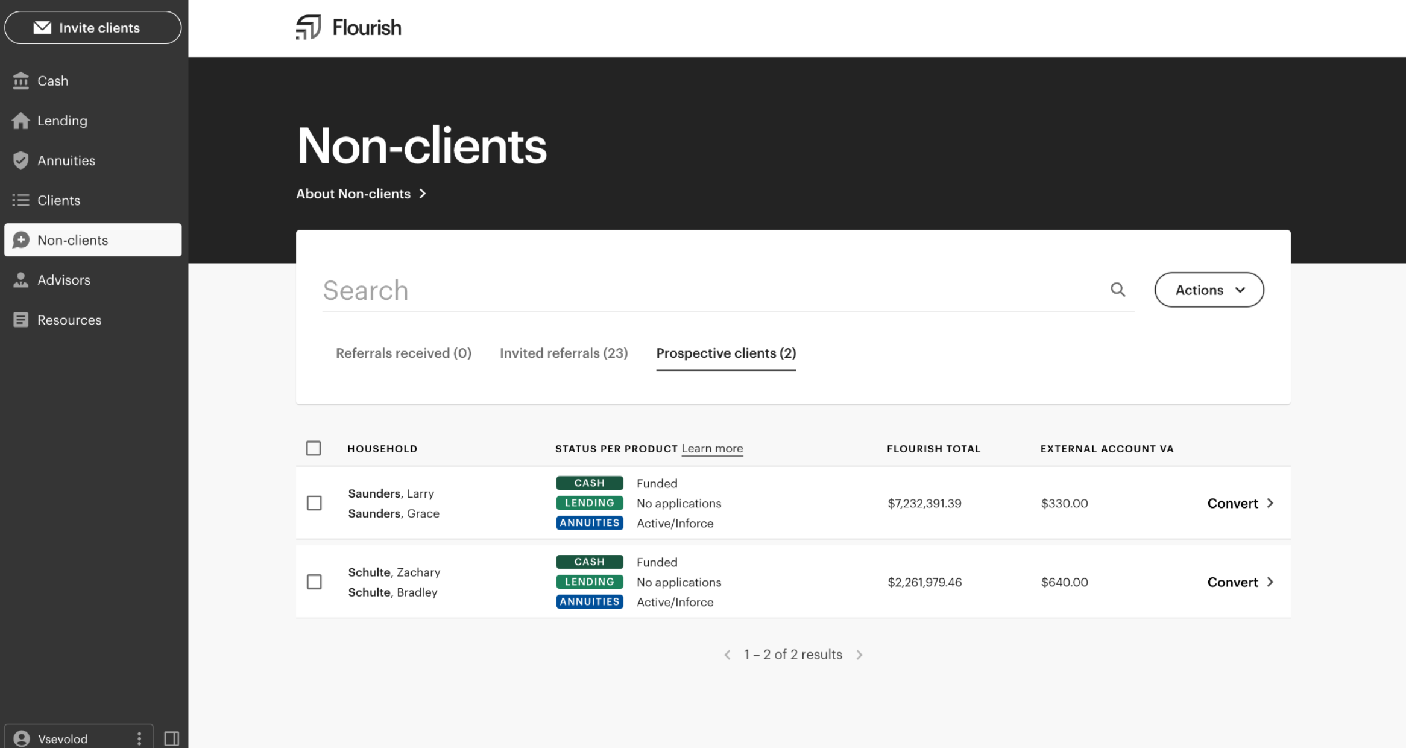Screen dimensions: 1406x748
Task: Click the Vsevolod user avatar icon
Action: 22,738
